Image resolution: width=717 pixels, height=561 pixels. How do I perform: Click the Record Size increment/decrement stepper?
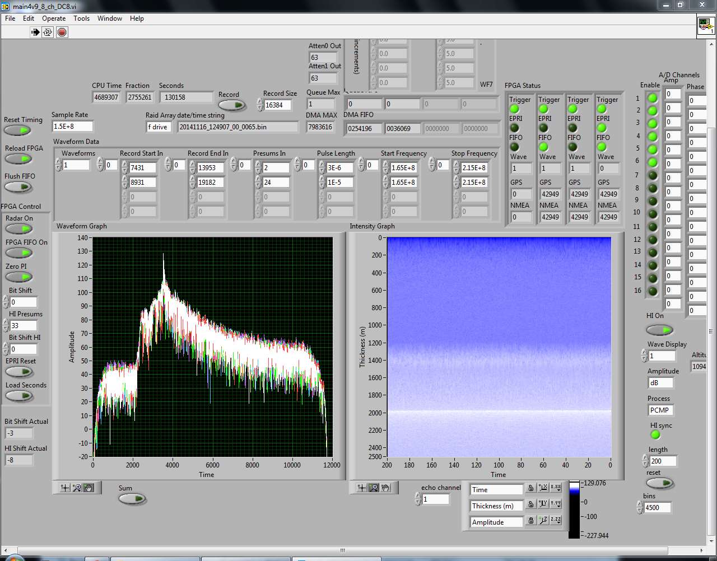tap(260, 105)
